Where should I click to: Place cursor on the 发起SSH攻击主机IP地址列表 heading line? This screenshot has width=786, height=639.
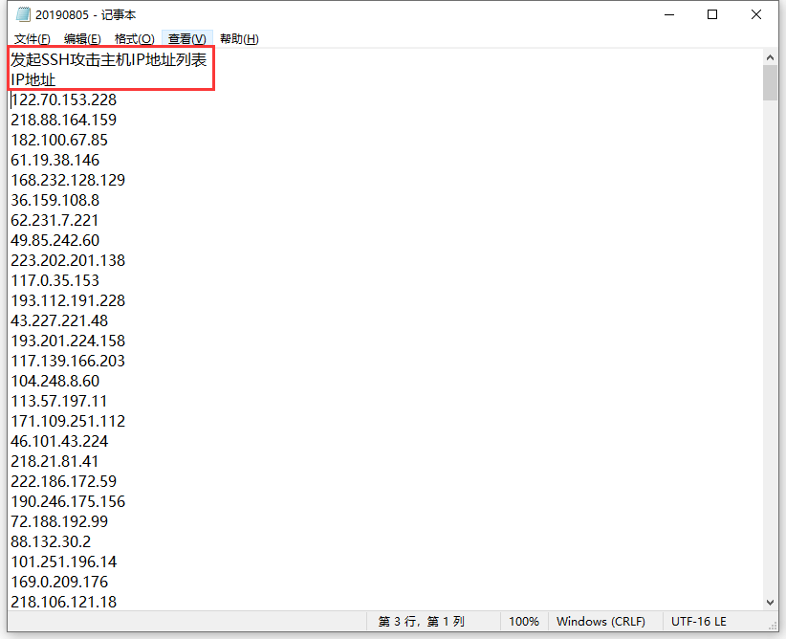point(108,59)
